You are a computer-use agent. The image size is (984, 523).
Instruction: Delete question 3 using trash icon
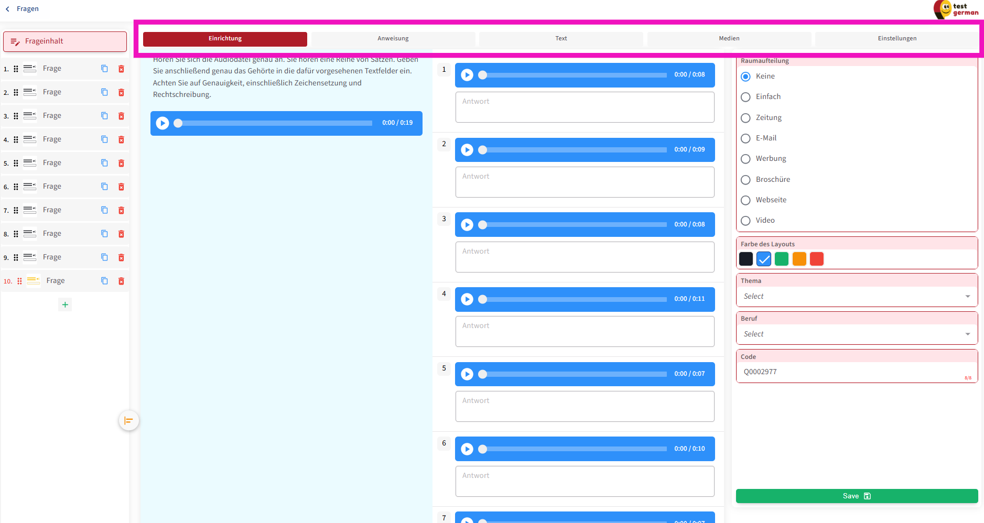[x=121, y=116]
